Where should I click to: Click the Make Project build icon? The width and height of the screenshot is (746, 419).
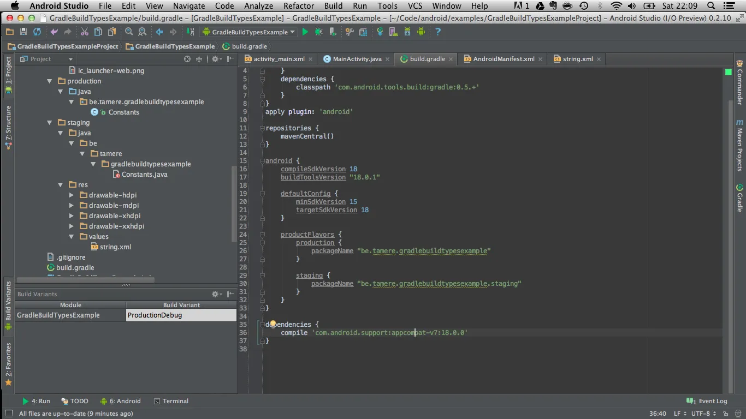pyautogui.click(x=190, y=32)
